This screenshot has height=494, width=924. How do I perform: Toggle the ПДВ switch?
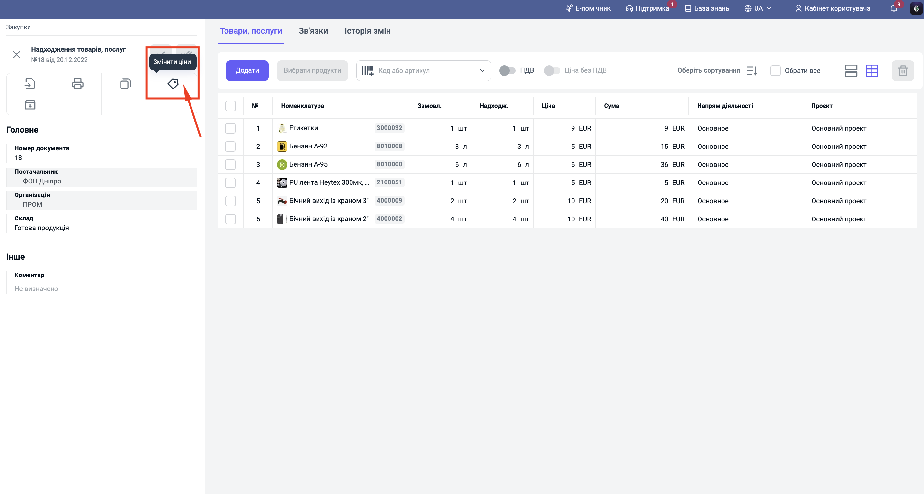[x=507, y=71]
